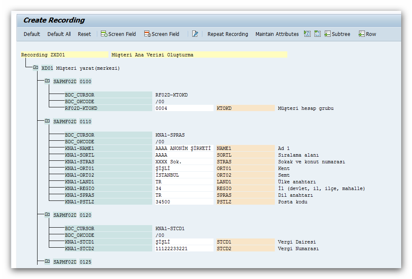Click the Row toolbar icon
The image size is (412, 279).
362,34
